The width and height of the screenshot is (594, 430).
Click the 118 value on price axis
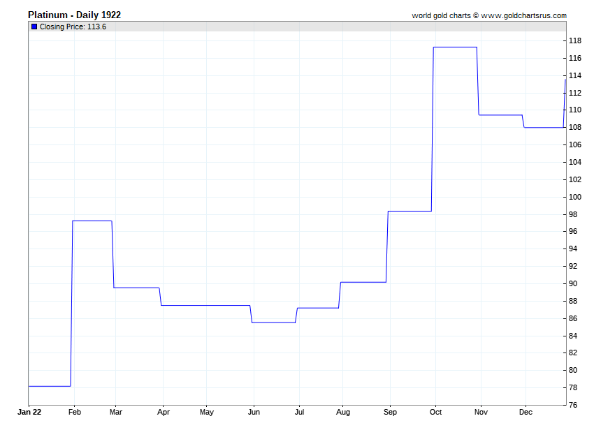click(x=574, y=40)
